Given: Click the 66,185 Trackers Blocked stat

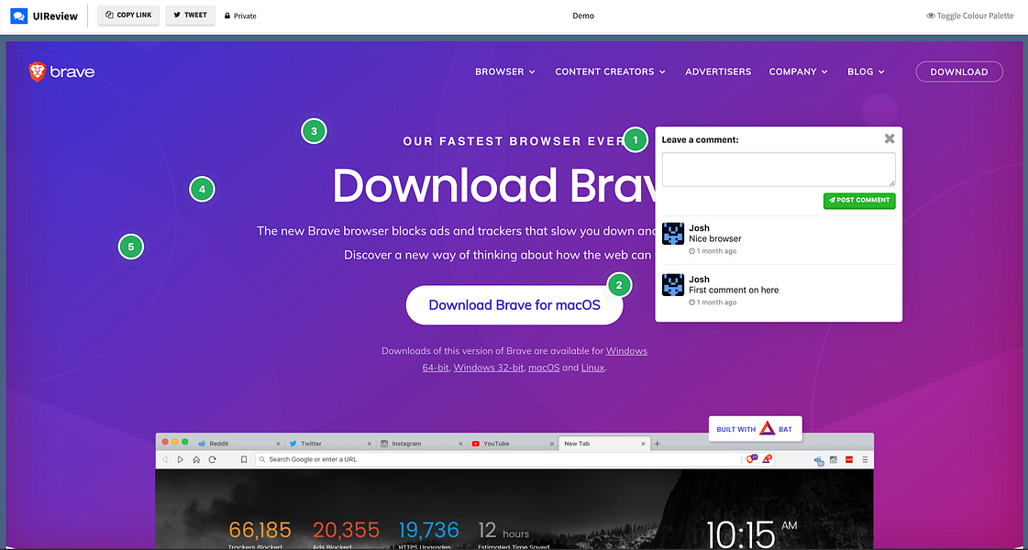Looking at the screenshot, I should click(260, 534).
